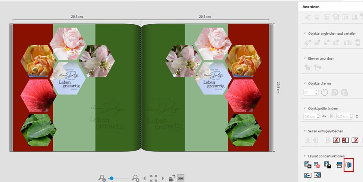This screenshot has height=182, width=363.
Task: Collapse Objekte angleichen und verteilen section
Action: click(x=305, y=33)
